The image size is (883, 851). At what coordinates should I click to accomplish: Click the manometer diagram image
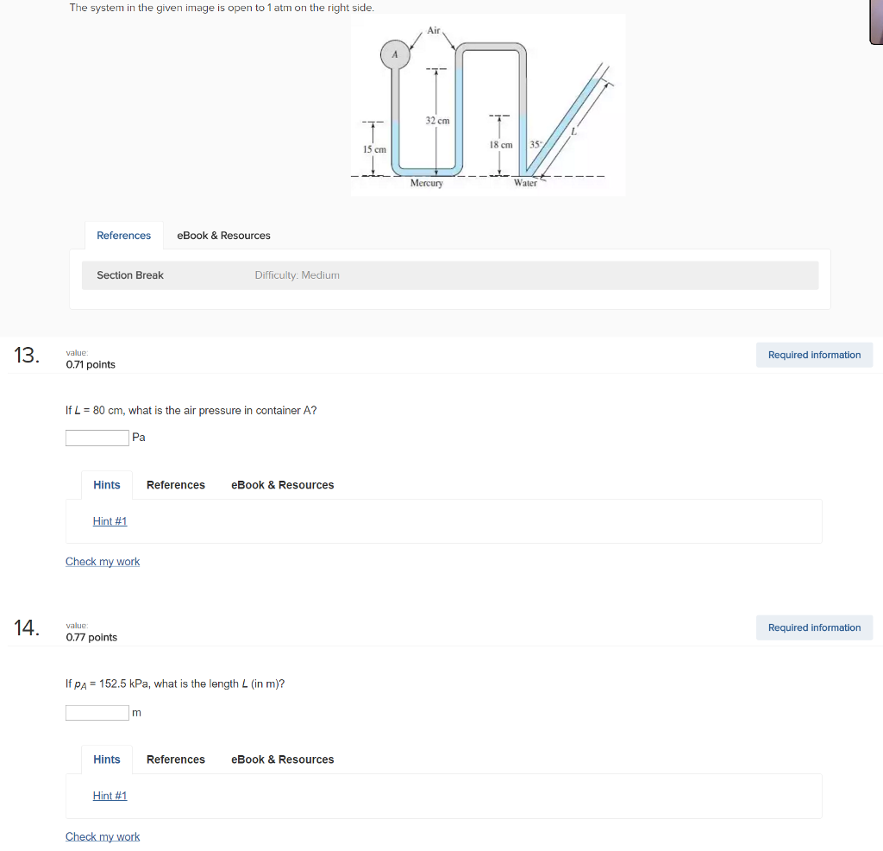pos(488,104)
